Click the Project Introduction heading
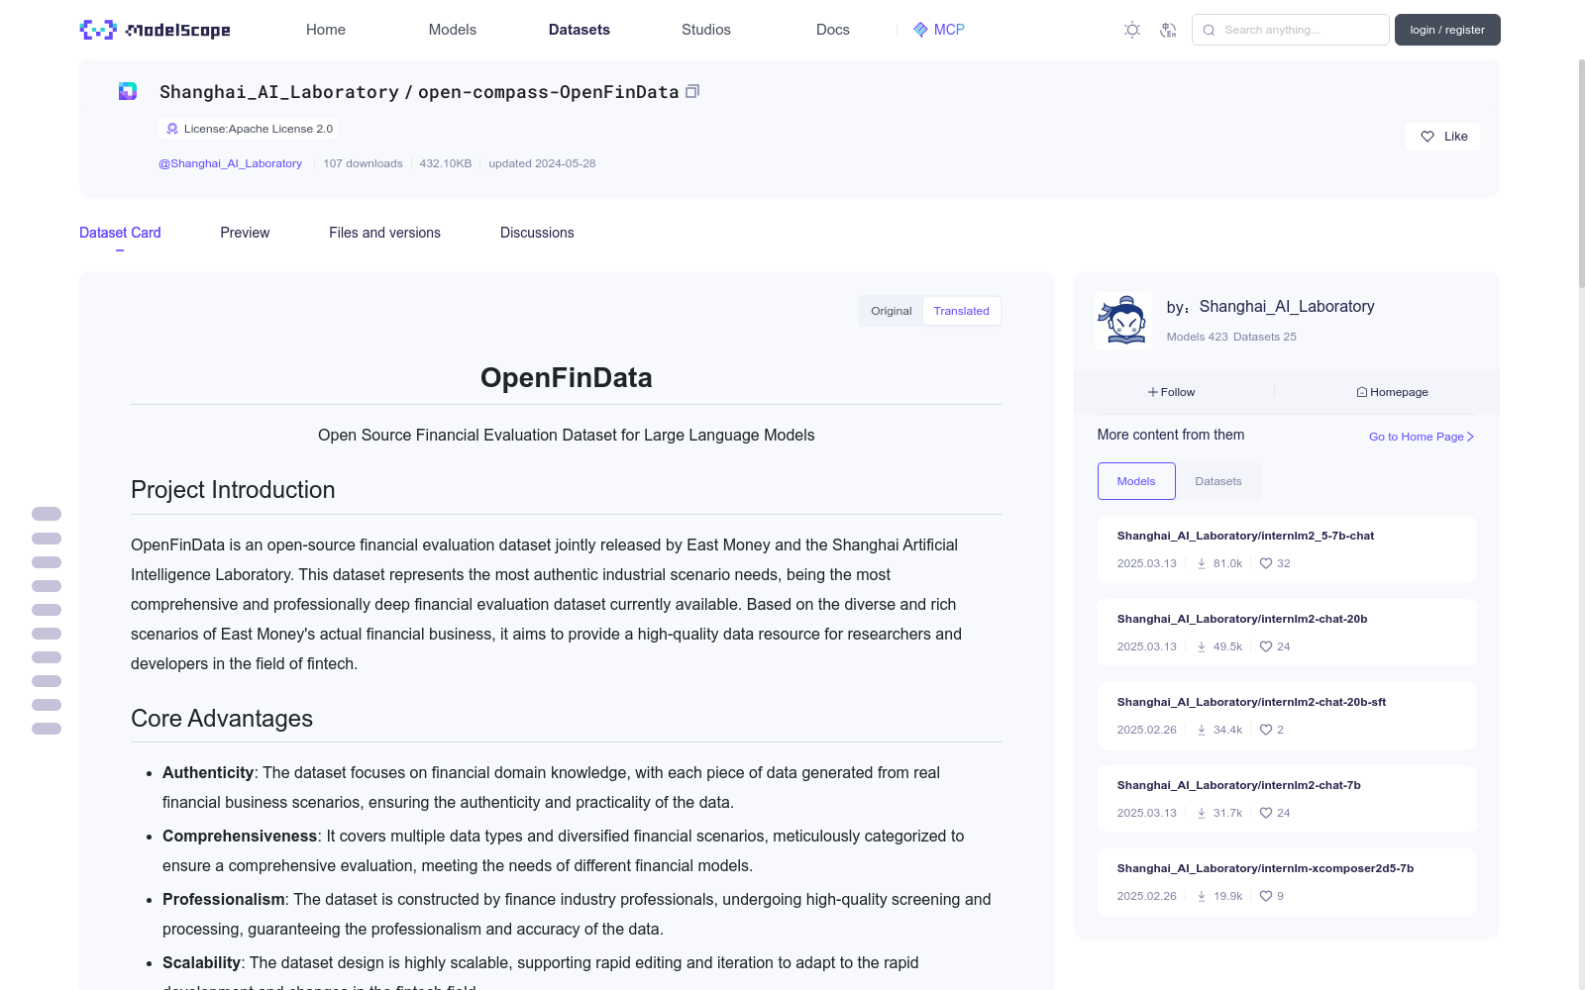The width and height of the screenshot is (1585, 990). tap(233, 490)
